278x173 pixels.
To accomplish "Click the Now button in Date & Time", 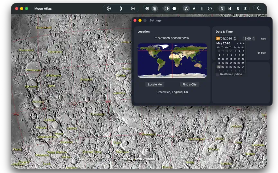I will pyautogui.click(x=264, y=39).
